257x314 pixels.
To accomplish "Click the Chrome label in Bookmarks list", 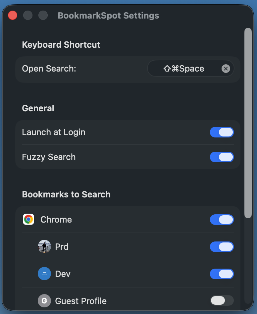I will (56, 219).
